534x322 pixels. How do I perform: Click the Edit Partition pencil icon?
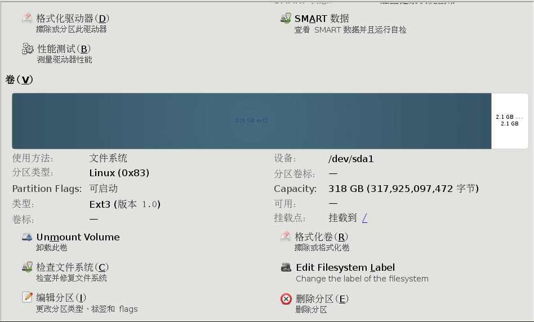coord(27,297)
